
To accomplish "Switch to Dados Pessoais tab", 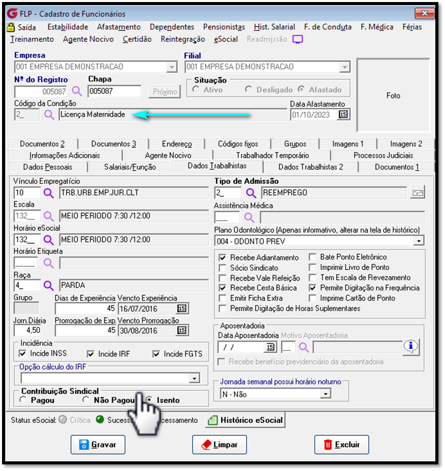I will coord(47,167).
